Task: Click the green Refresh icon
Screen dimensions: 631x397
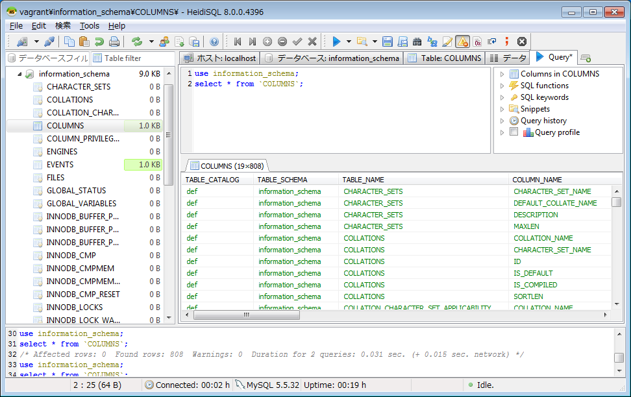Action: (x=137, y=42)
